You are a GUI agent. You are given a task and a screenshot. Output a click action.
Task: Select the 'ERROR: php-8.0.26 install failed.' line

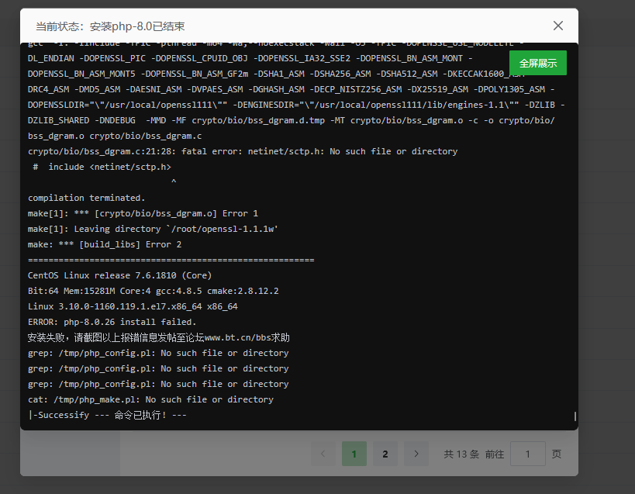coord(112,323)
